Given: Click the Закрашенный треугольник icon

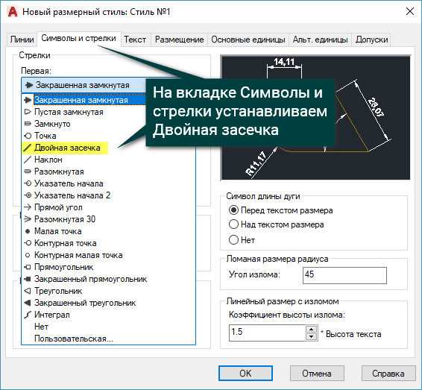Looking at the screenshot, I should [28, 303].
